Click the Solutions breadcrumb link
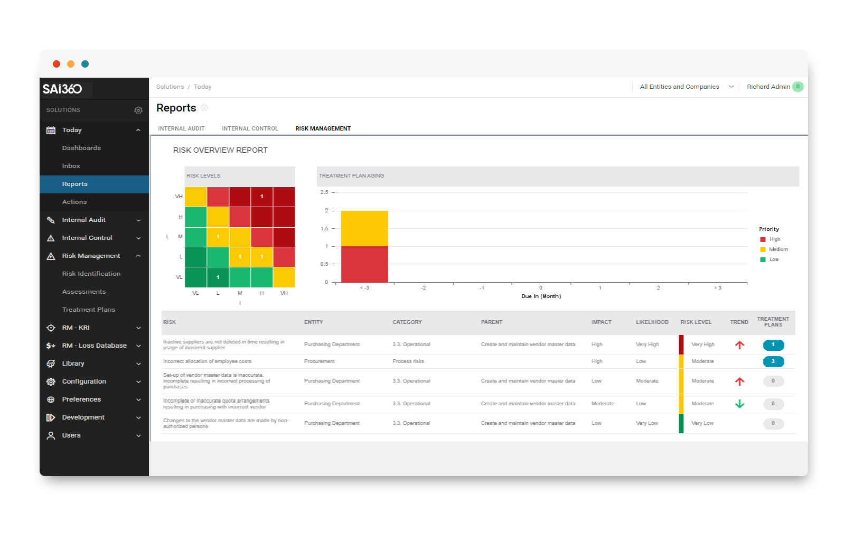Image resolution: width=845 pixels, height=540 pixels. coord(170,87)
